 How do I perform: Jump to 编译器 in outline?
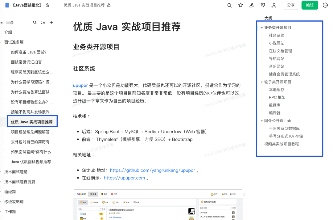click(275, 113)
